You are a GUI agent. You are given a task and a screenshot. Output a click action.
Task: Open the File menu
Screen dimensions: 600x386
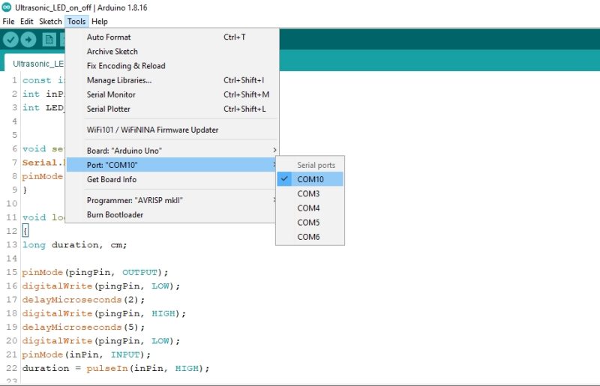pyautogui.click(x=9, y=22)
